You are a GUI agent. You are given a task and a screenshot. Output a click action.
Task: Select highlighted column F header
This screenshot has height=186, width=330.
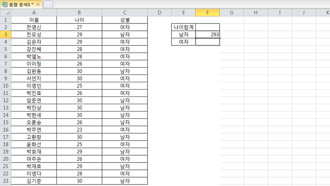click(x=208, y=12)
